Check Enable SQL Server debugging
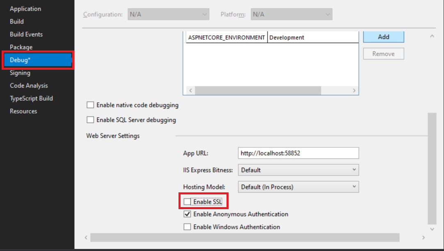 point(90,120)
